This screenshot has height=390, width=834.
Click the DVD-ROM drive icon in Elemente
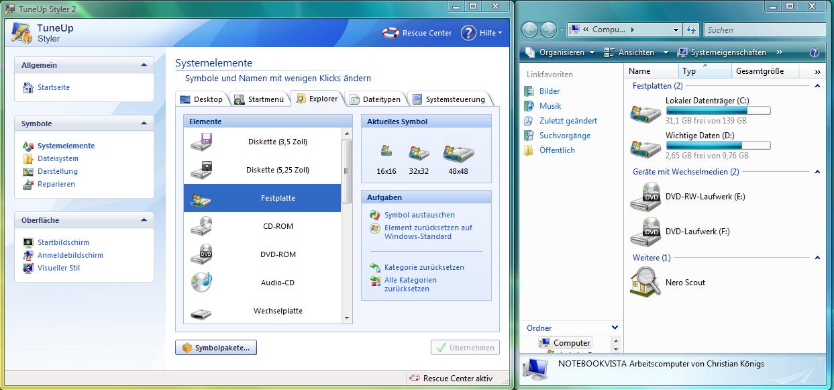point(201,254)
